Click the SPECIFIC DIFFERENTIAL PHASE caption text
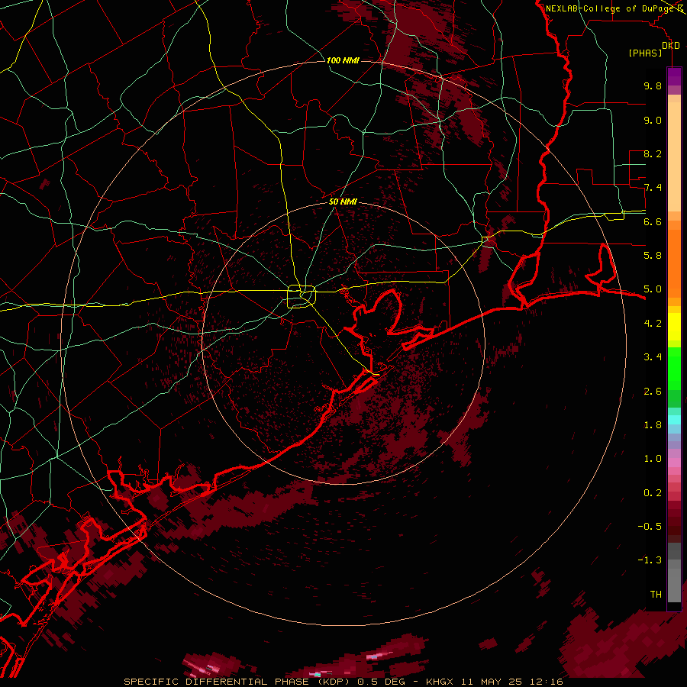The height and width of the screenshot is (687, 687). click(217, 682)
